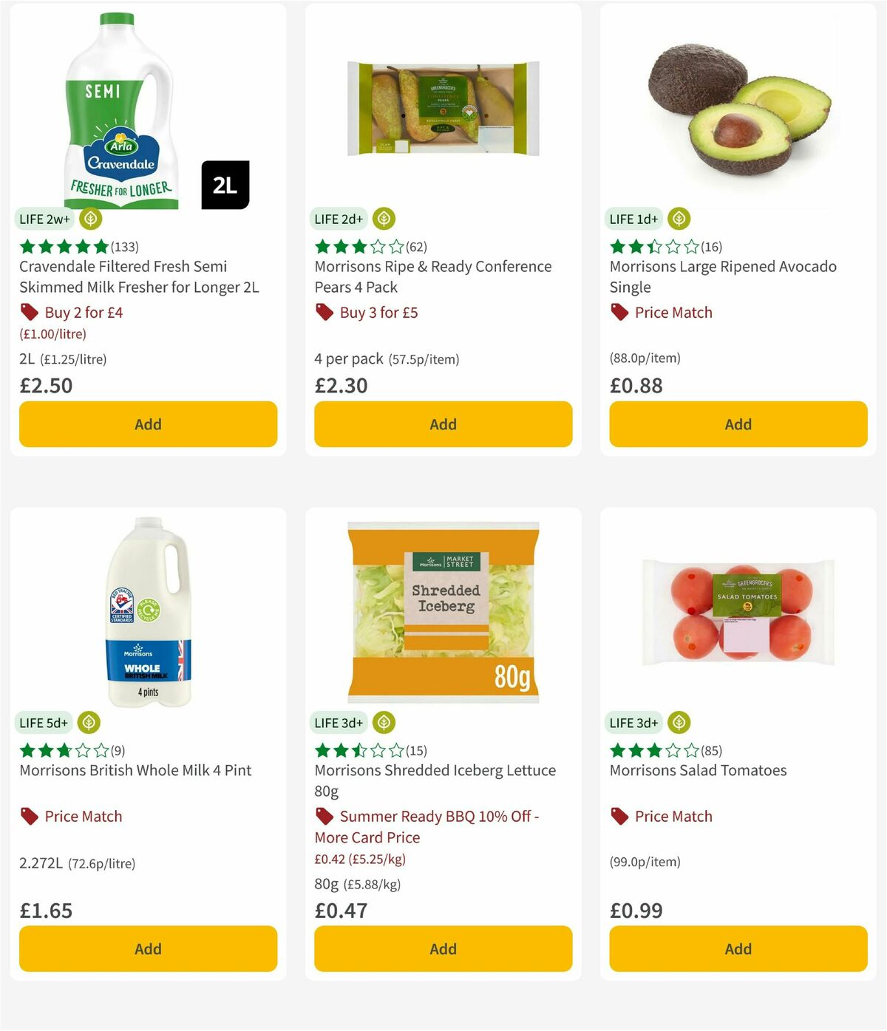Add Morrisons Salad Tomatoes to basket

pyautogui.click(x=737, y=948)
